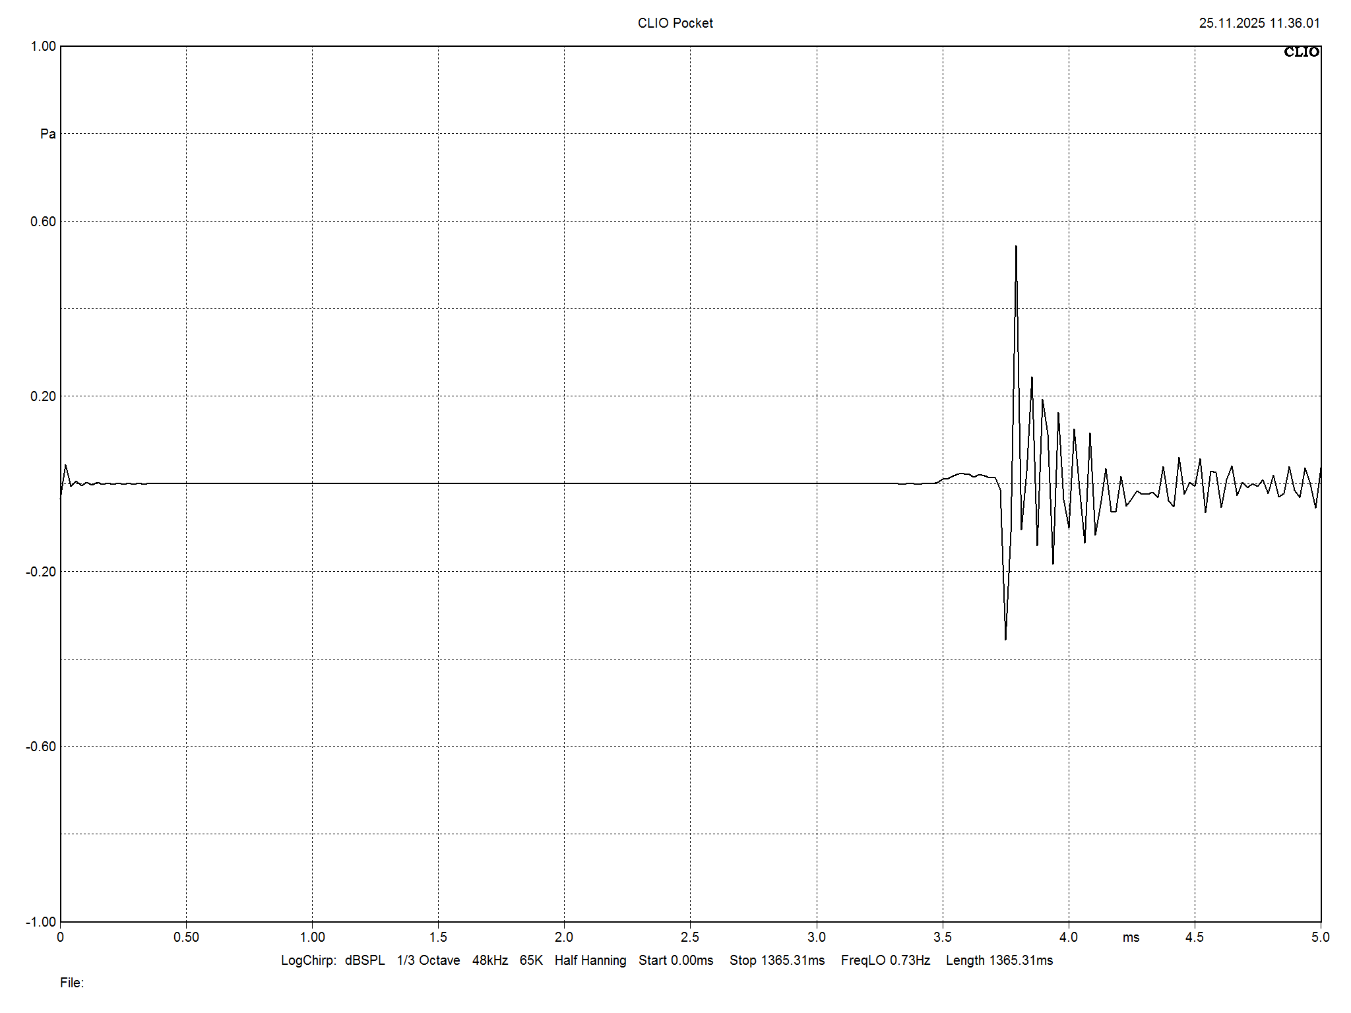Click the 3.0 x-axis tick label

click(817, 937)
